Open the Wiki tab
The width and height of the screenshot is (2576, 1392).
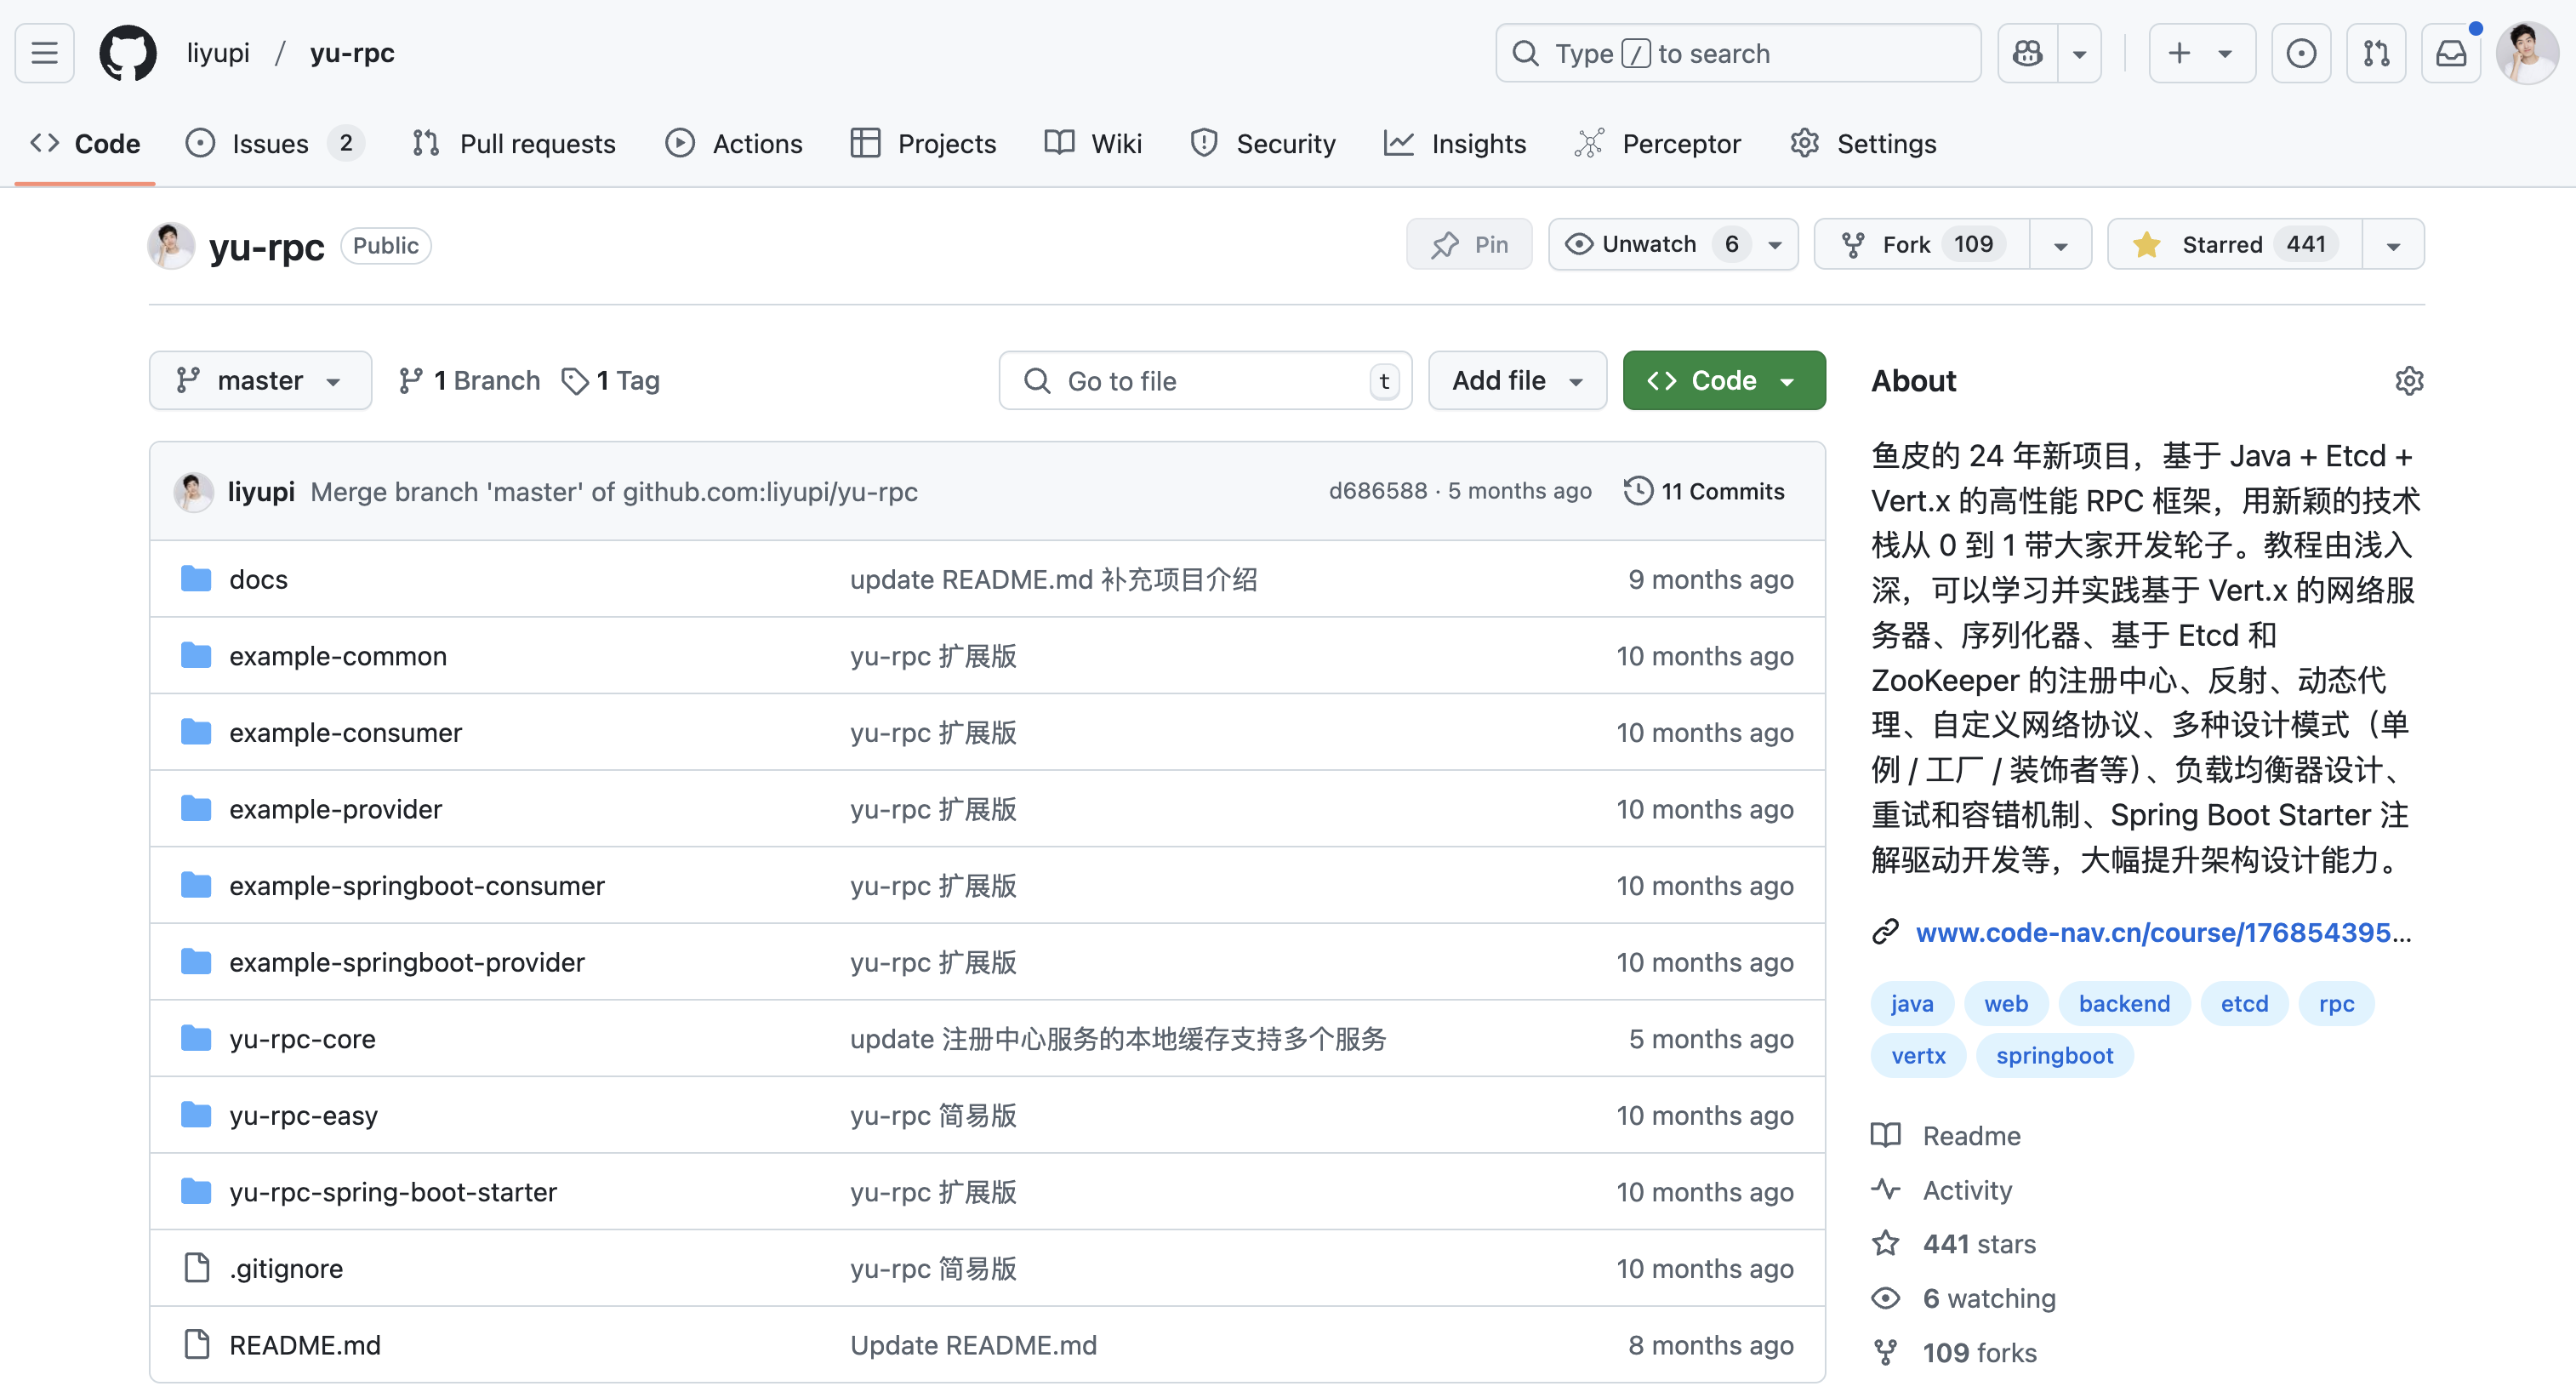1093,143
